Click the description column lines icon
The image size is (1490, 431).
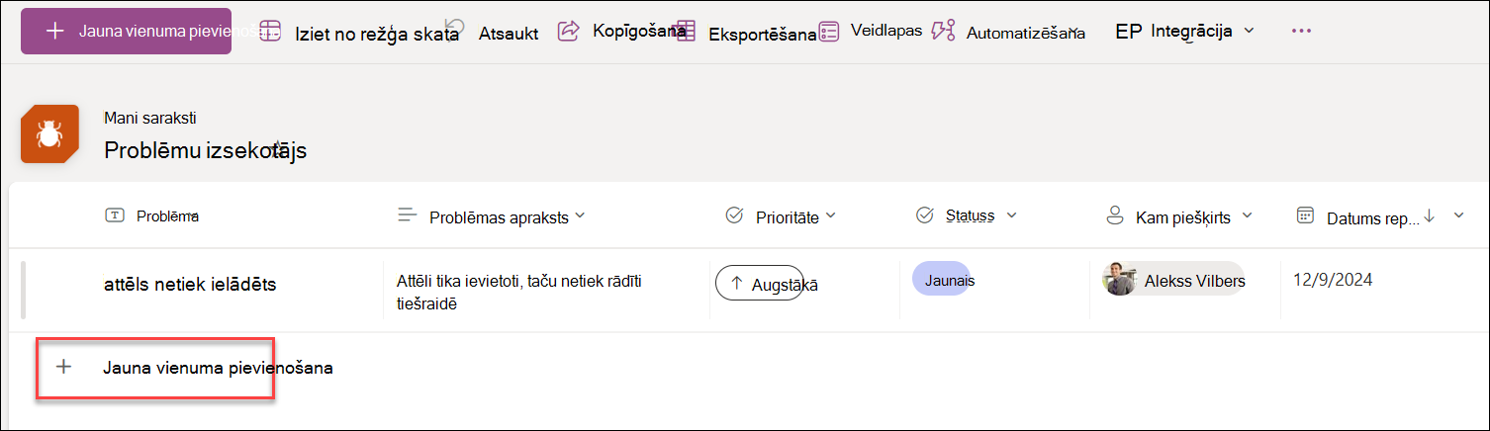pyautogui.click(x=407, y=215)
